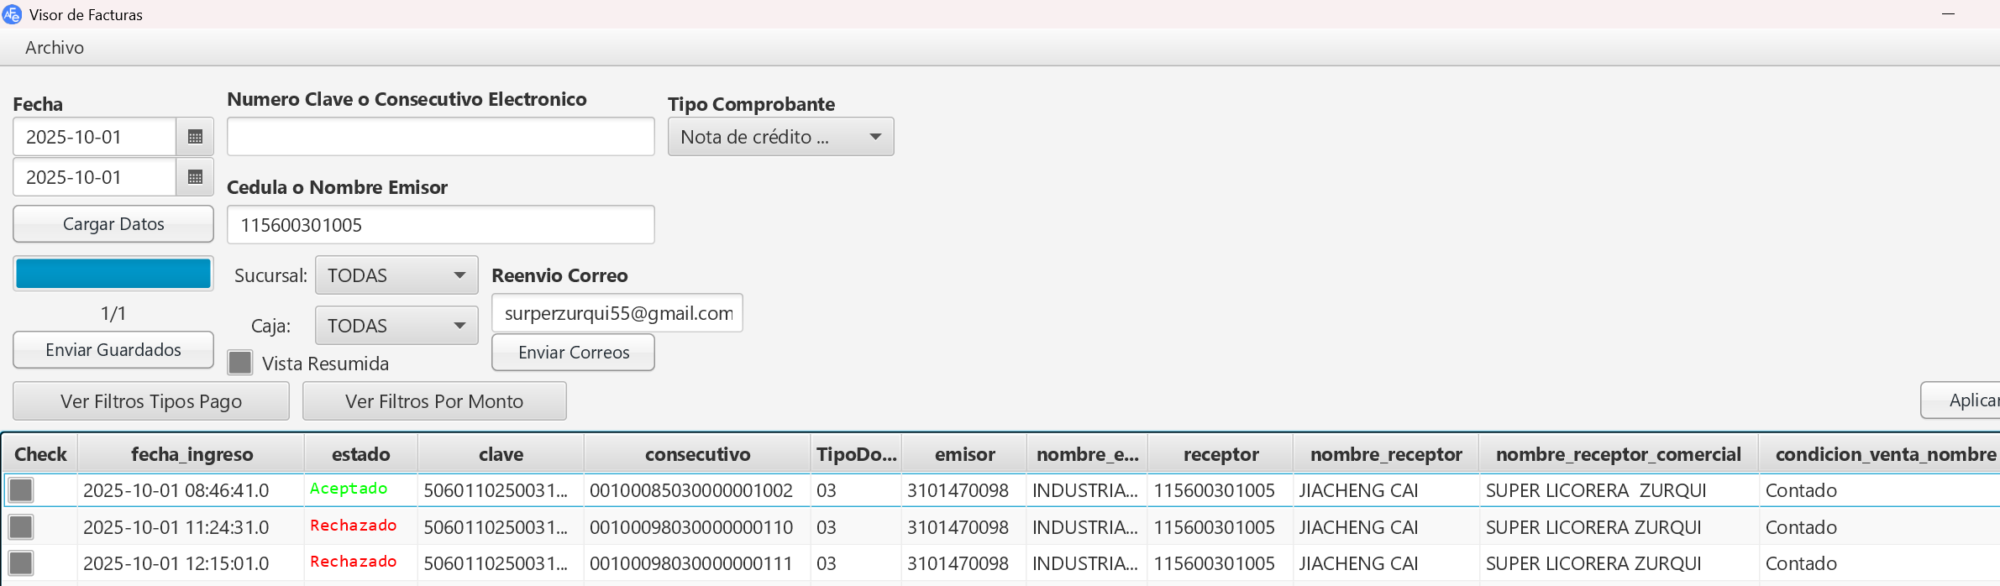Enable the Vista Resumida checkbox
This screenshot has height=586, width=2000.
pos(240,363)
